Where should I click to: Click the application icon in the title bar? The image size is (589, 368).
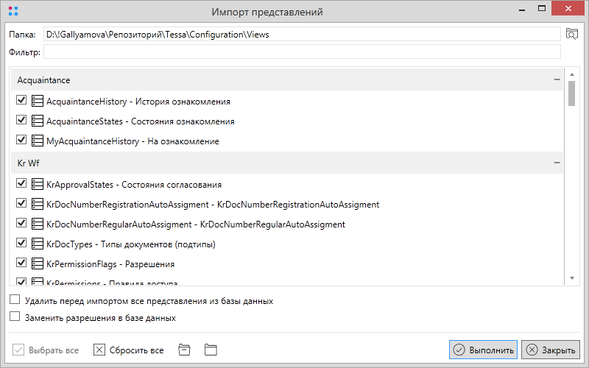pos(13,12)
